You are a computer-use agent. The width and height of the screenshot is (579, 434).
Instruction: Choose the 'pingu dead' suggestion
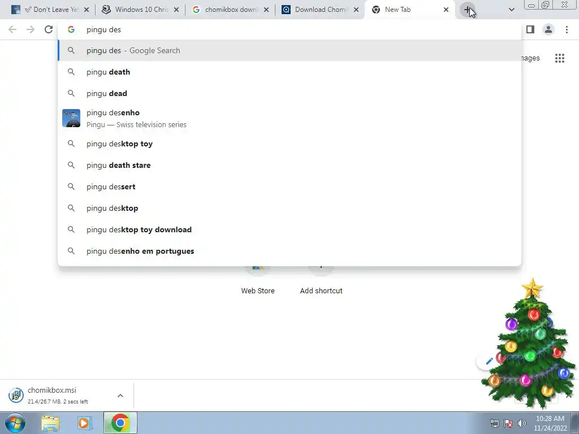tap(289, 93)
